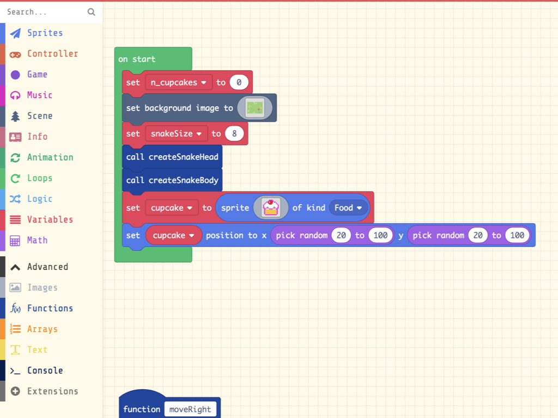Click the search magnifier icon
The width and height of the screenshot is (558, 418).
tap(92, 12)
